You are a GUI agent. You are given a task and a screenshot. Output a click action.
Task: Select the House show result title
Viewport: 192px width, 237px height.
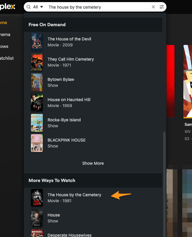coord(54,215)
